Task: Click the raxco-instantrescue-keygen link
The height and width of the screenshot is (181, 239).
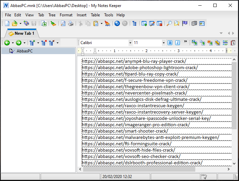Action: point(133,106)
